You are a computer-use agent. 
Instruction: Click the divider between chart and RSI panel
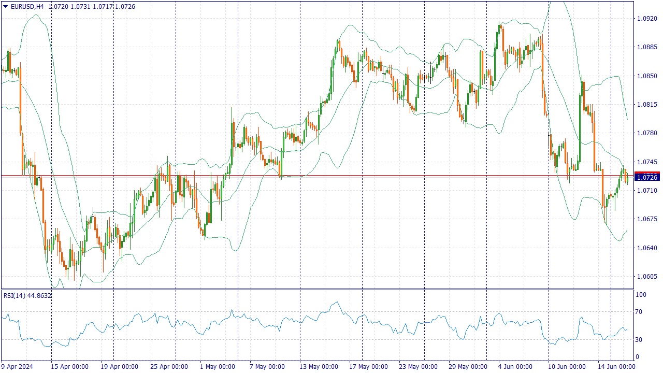point(317,289)
